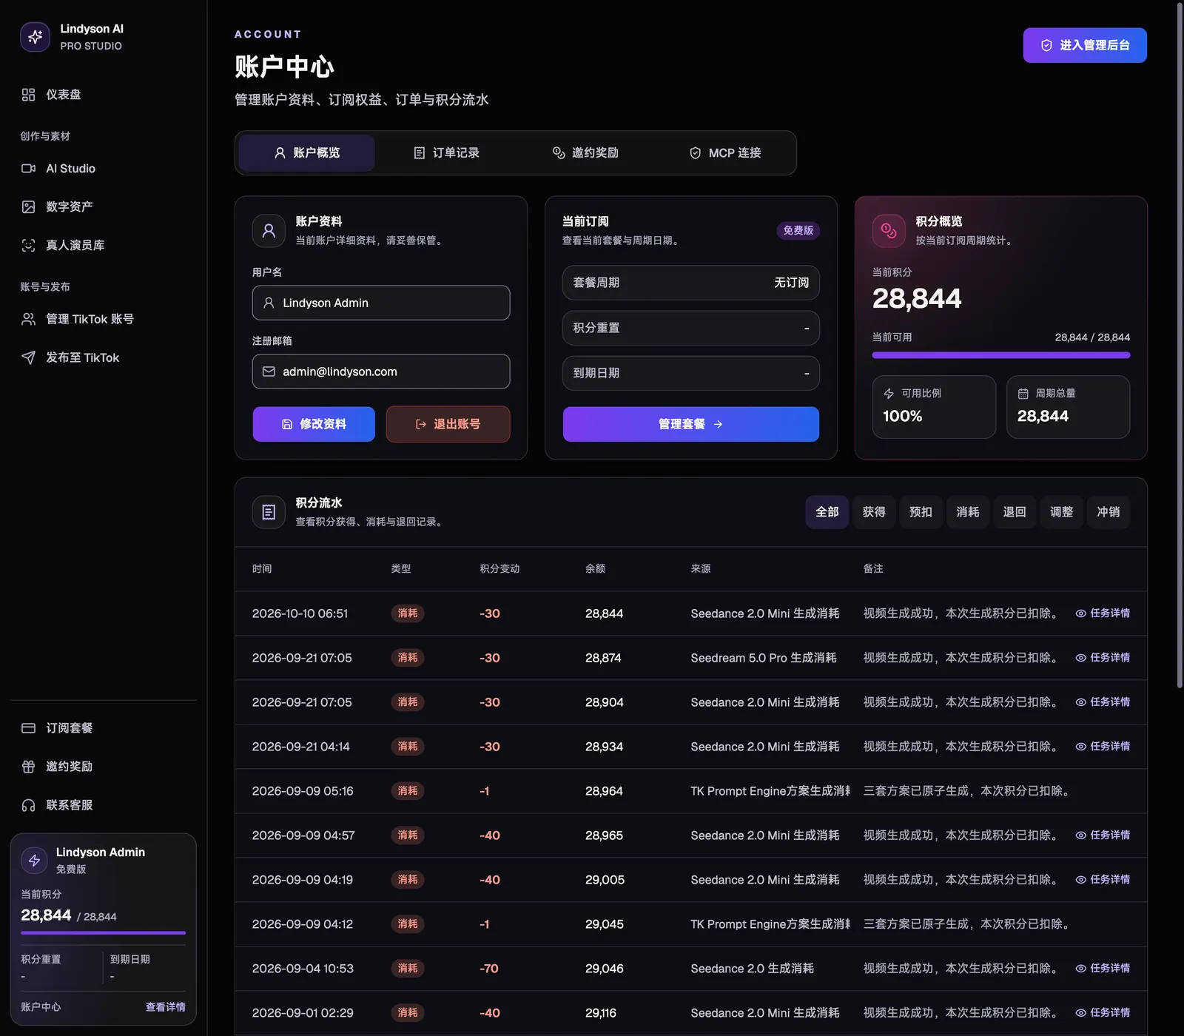This screenshot has height=1036, width=1184.
Task: Click 退出账号 button
Action: pyautogui.click(x=448, y=424)
